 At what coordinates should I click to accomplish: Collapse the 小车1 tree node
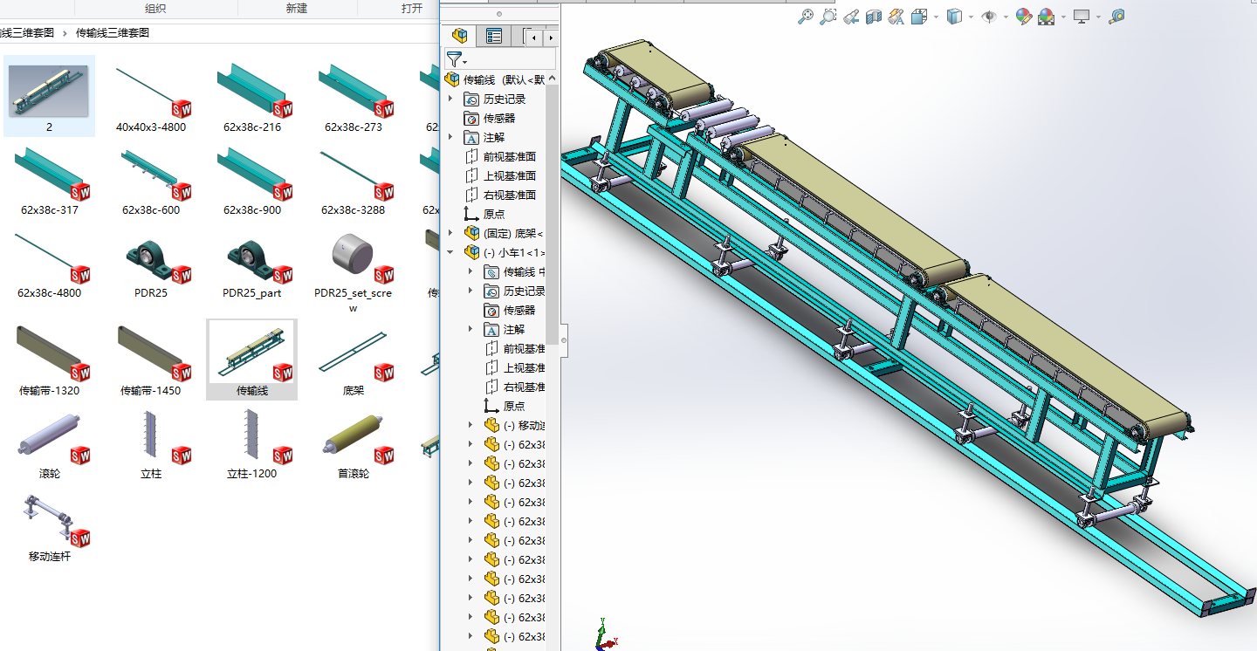pos(451,252)
